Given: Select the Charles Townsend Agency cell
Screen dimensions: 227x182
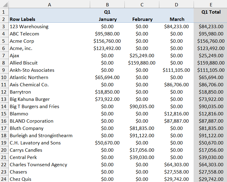Looking at the screenshot, I should tap(49, 165).
